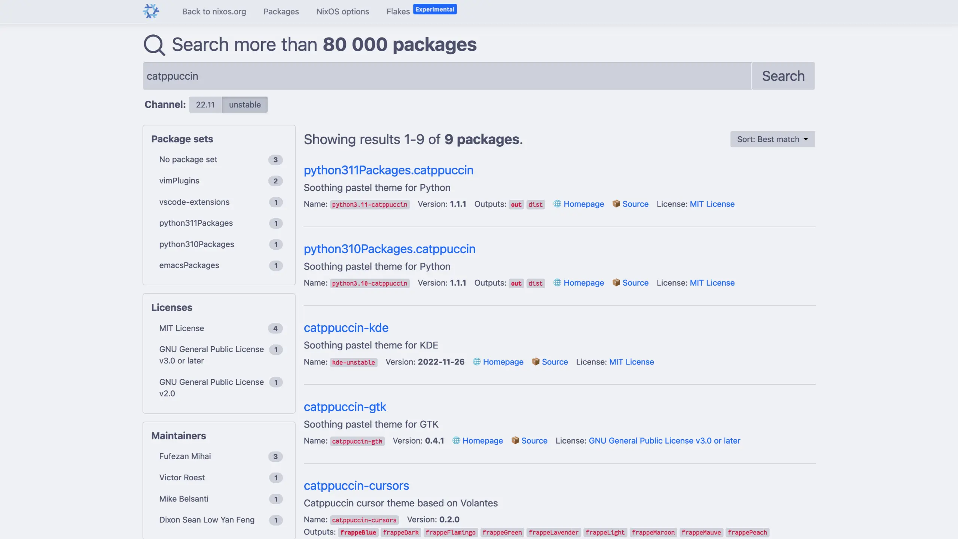
Task: Click the python3.11-catppuccin name tag
Action: 370,204
